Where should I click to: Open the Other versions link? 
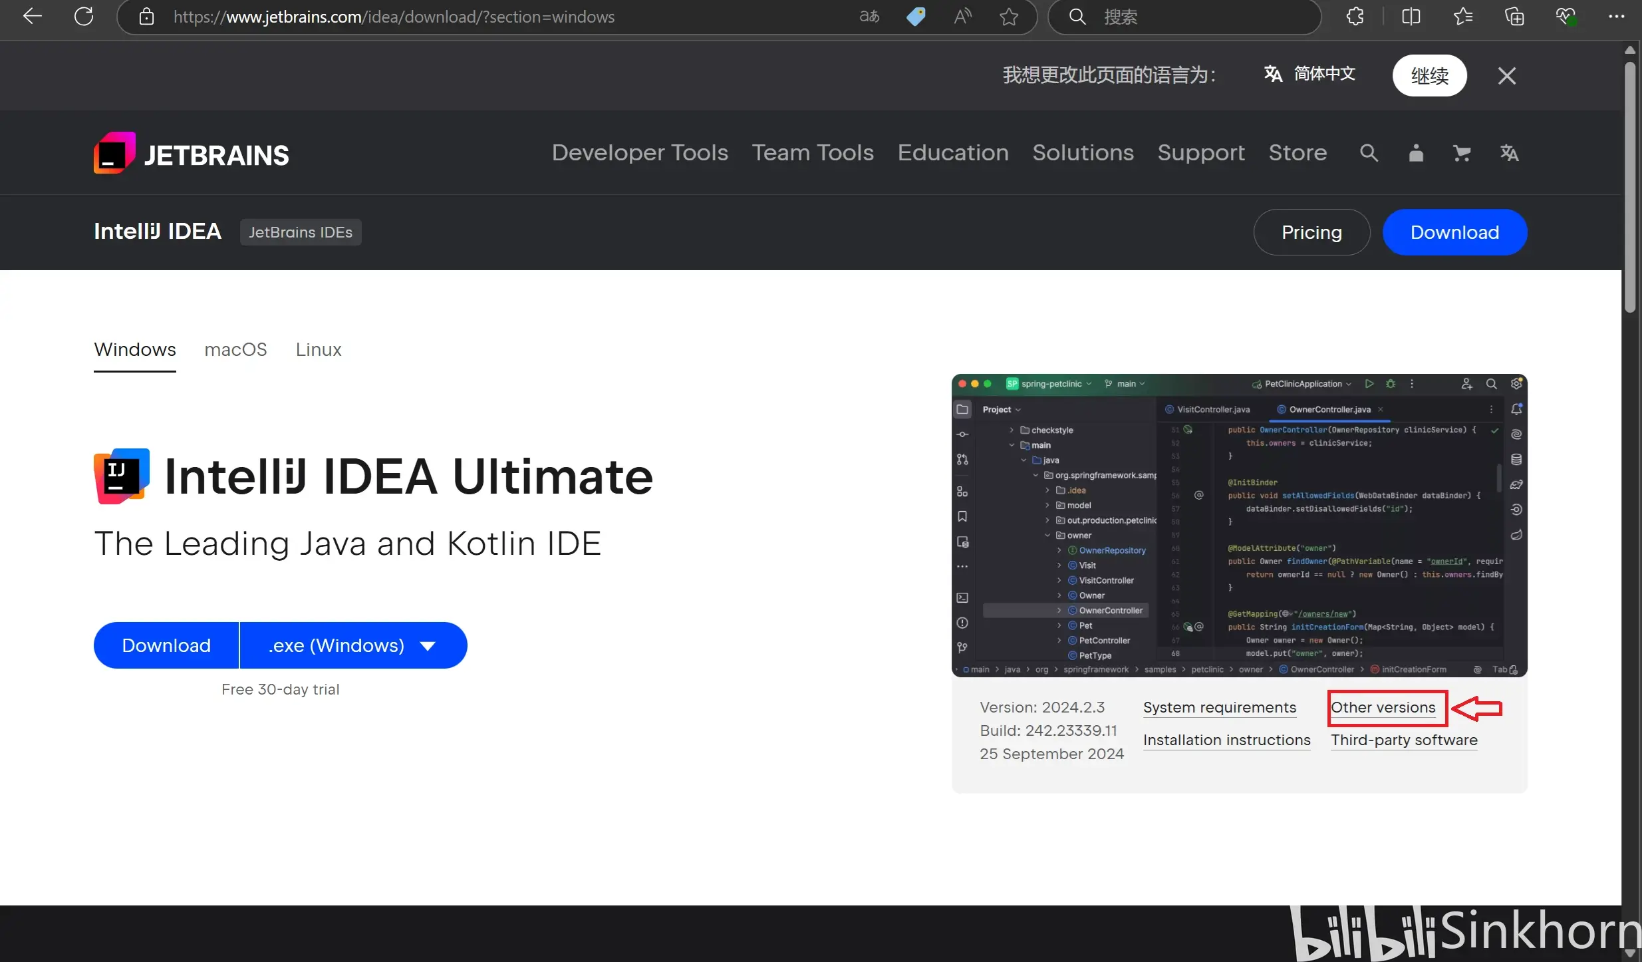coord(1383,707)
